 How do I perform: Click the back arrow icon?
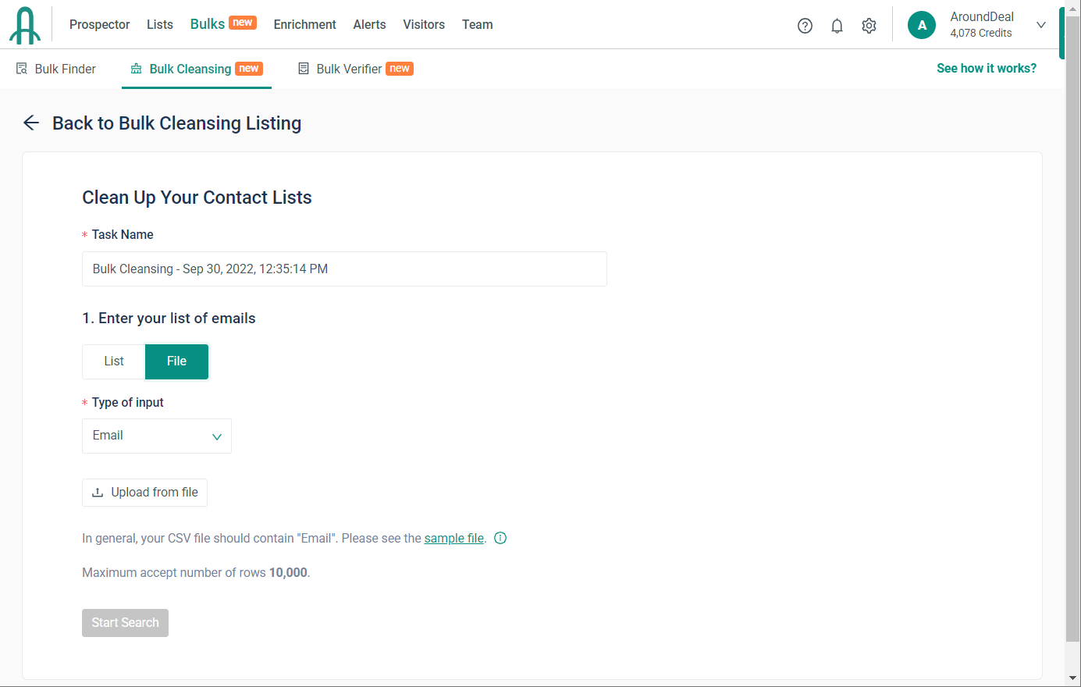click(31, 123)
